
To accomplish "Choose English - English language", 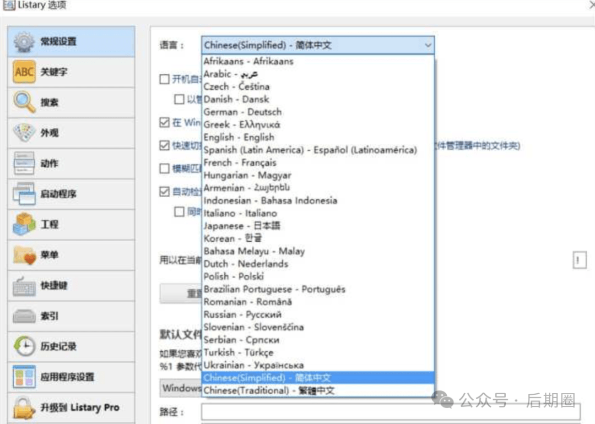I will point(318,137).
